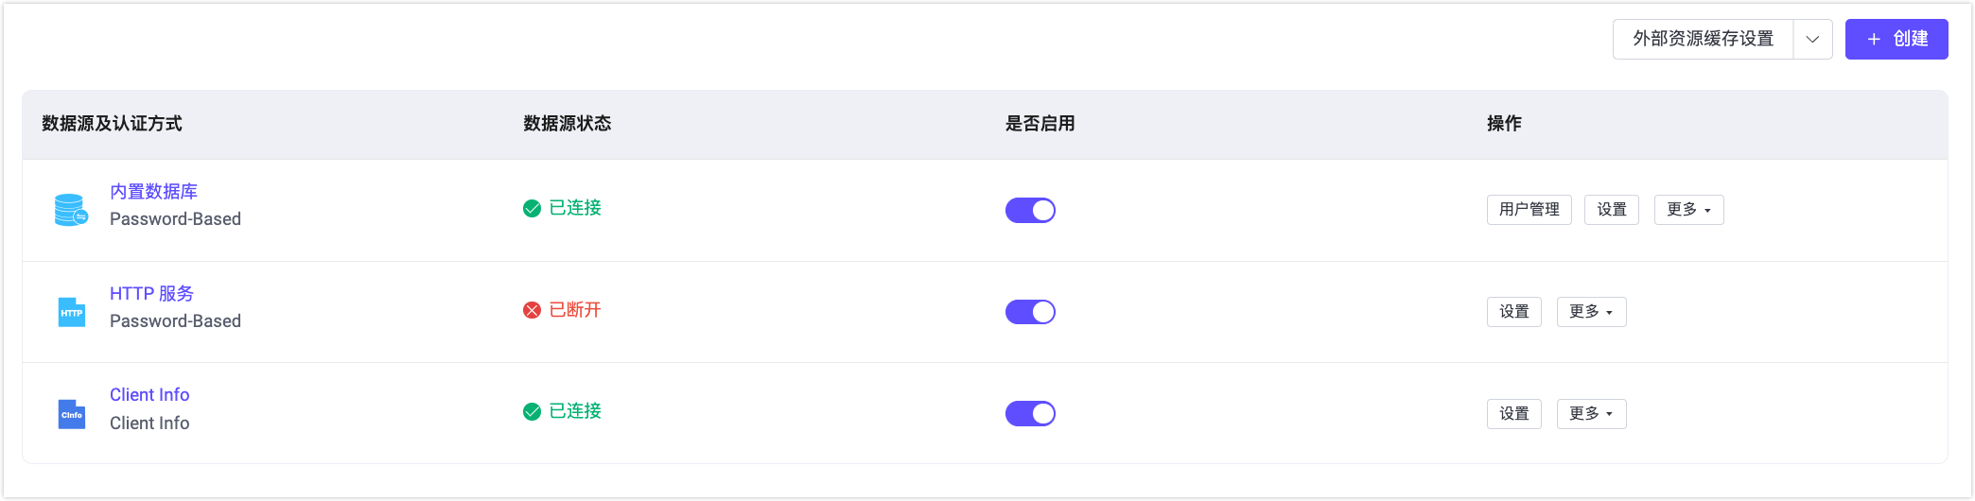Click the 创建 button
Image resolution: width=1975 pixels, height=501 pixels.
pos(1896,40)
